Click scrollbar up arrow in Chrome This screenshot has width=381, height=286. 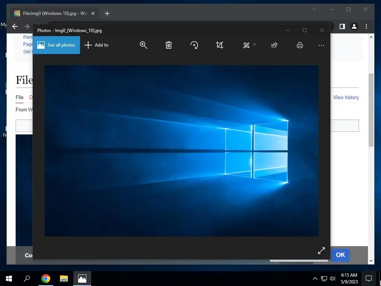(371, 37)
